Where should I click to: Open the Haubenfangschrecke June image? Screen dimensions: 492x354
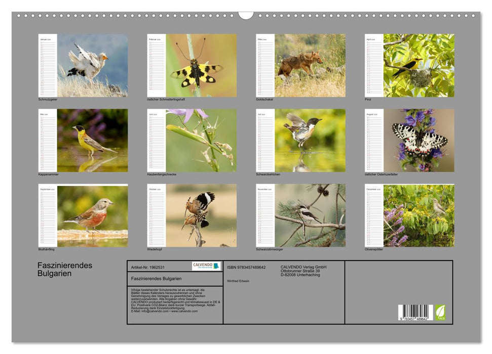coord(201,141)
